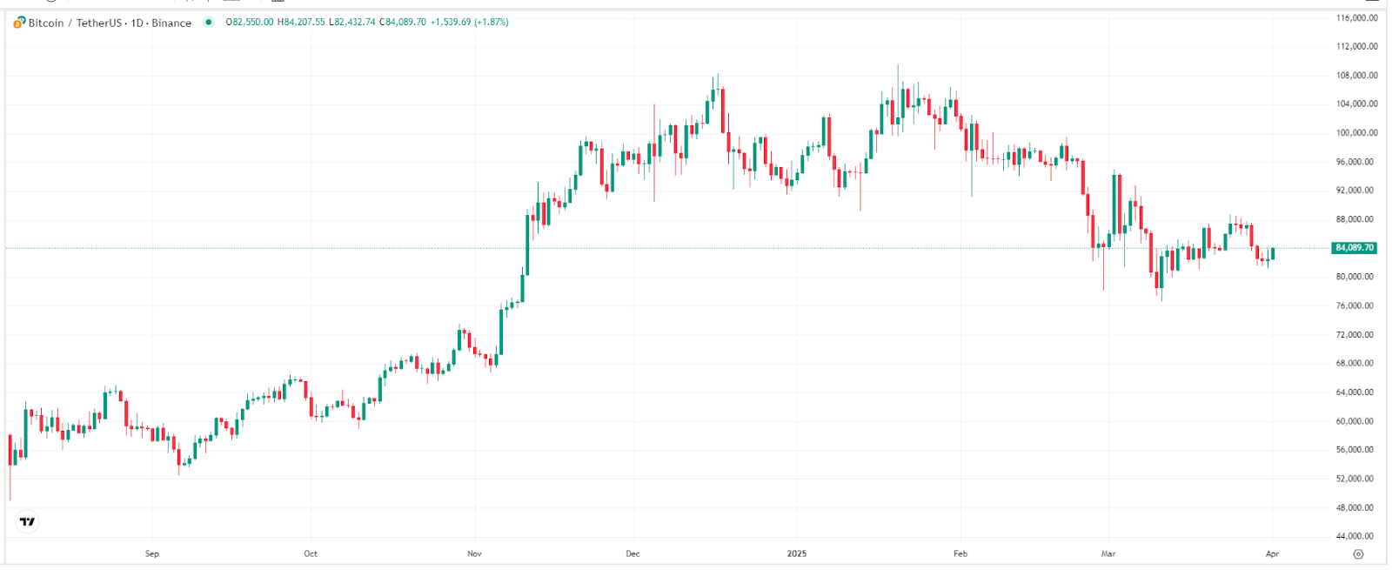The width and height of the screenshot is (1392, 570).
Task: Select the Mar label on time axis
Action: coord(1110,553)
